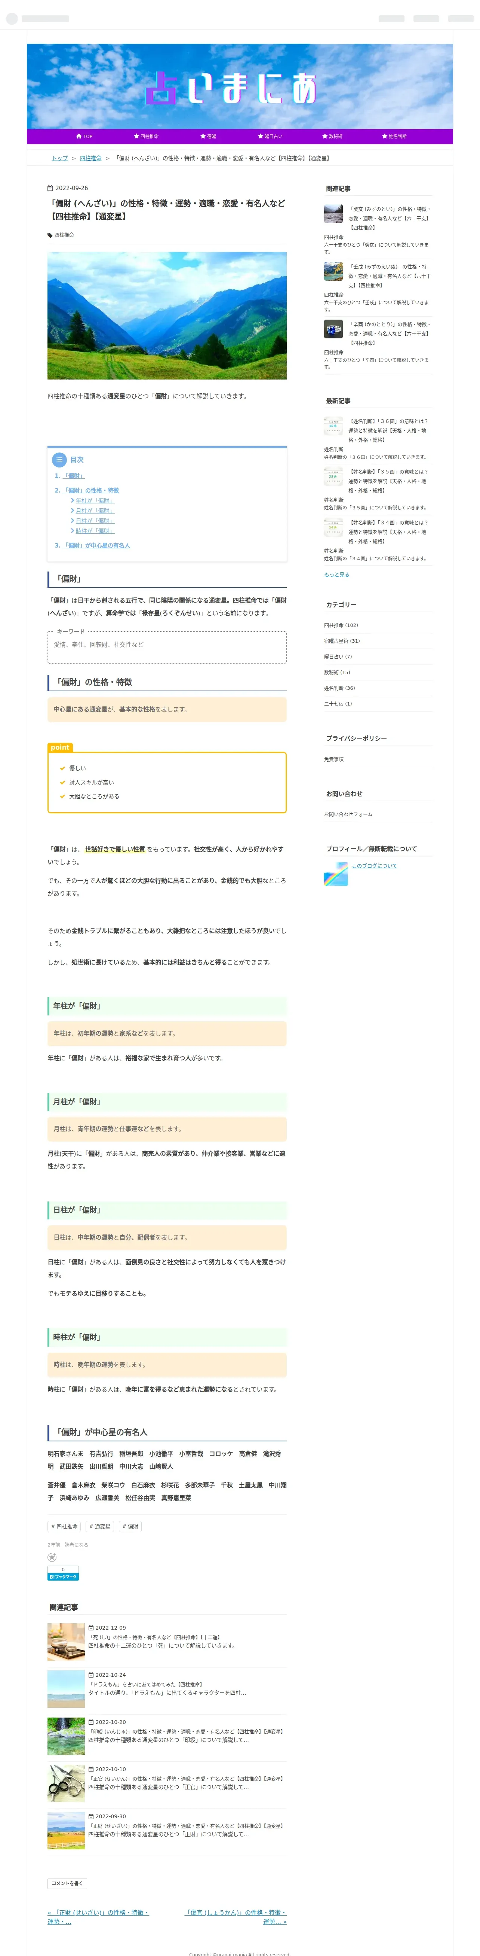
Task: Open the 免責事項 link
Action: (x=334, y=759)
